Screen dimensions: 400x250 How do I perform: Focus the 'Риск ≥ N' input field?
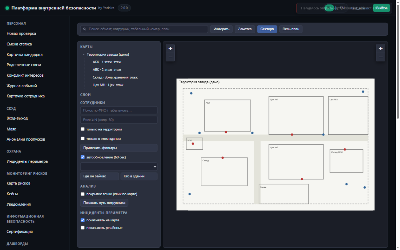(x=119, y=120)
